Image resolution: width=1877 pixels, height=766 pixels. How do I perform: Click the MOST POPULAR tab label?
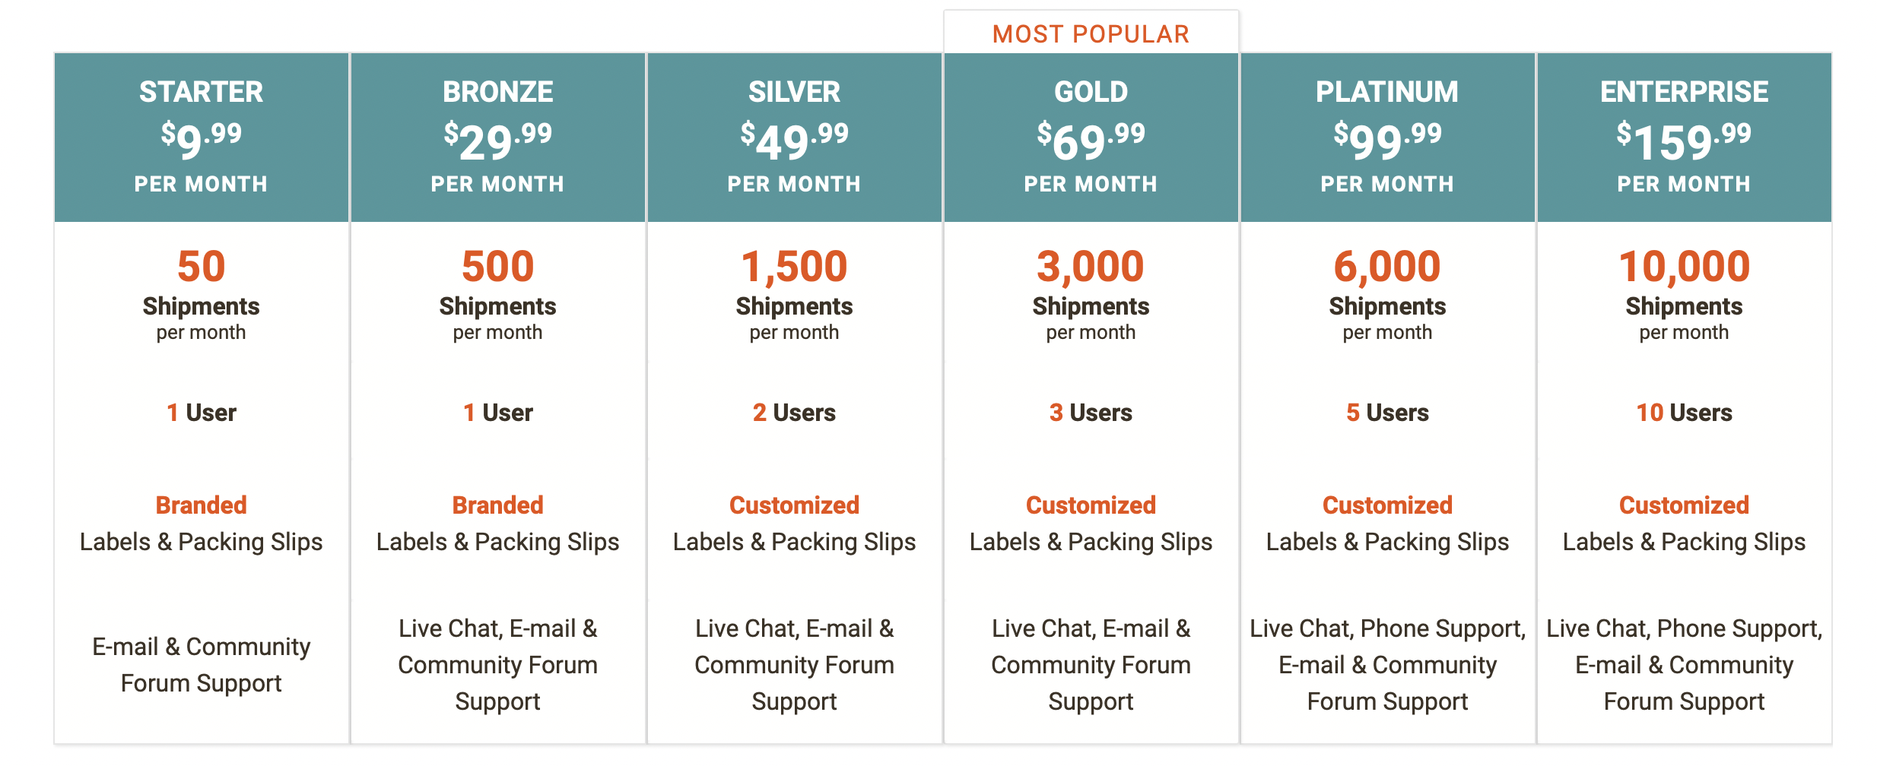[1091, 34]
